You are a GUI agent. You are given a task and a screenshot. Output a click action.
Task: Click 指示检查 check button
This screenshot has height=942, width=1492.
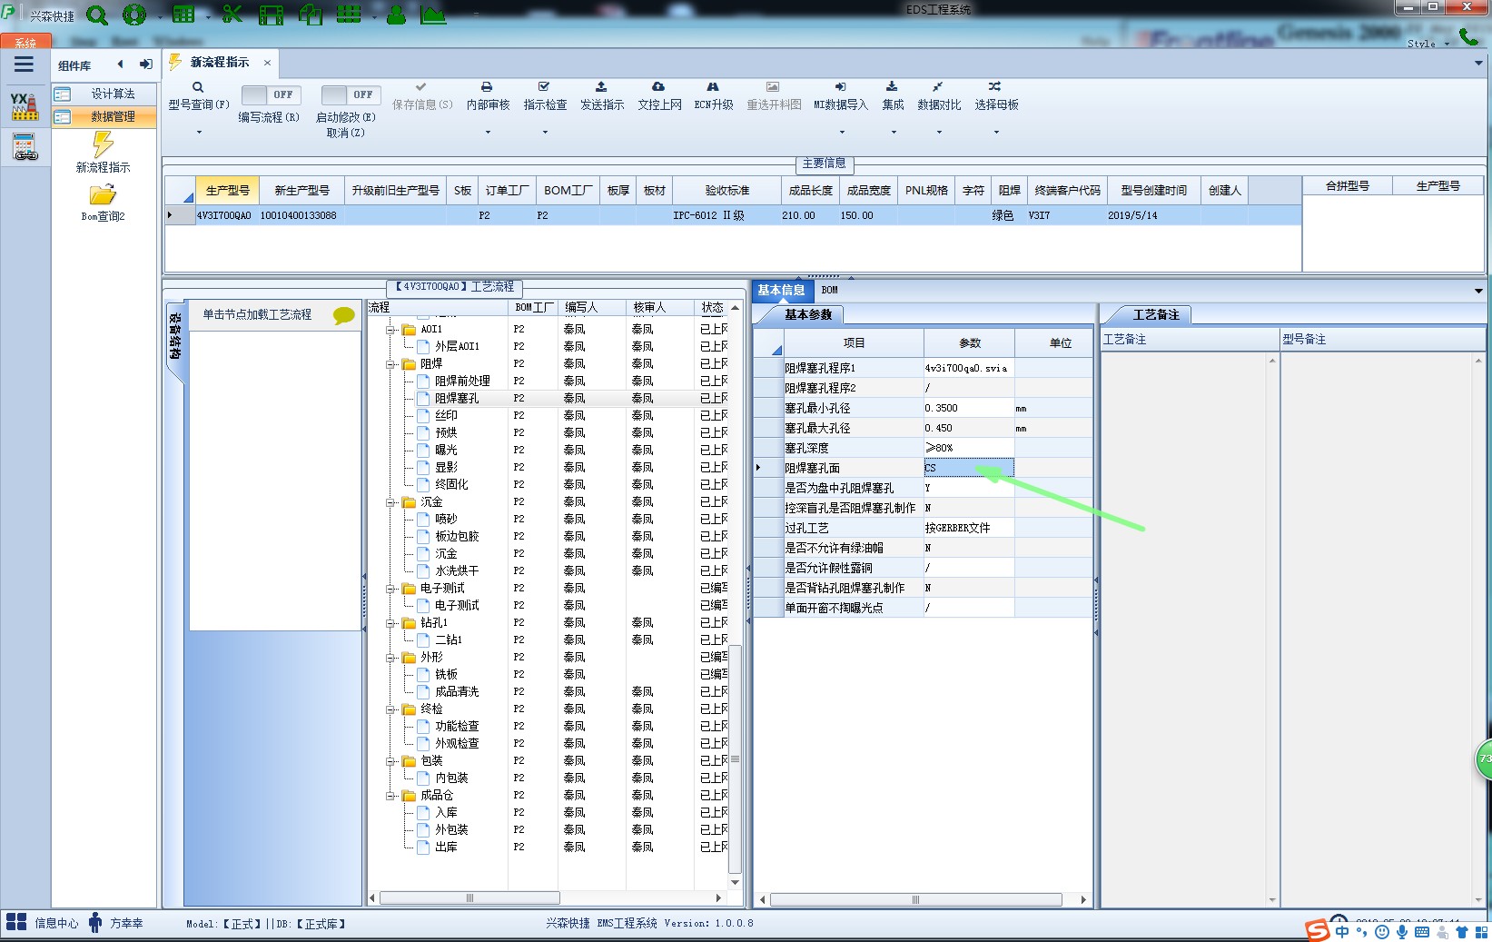545,96
